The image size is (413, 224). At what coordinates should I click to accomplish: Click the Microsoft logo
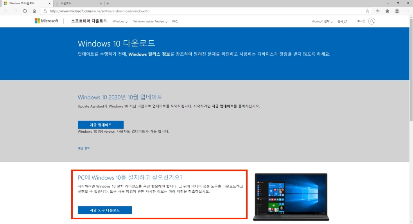[47, 21]
